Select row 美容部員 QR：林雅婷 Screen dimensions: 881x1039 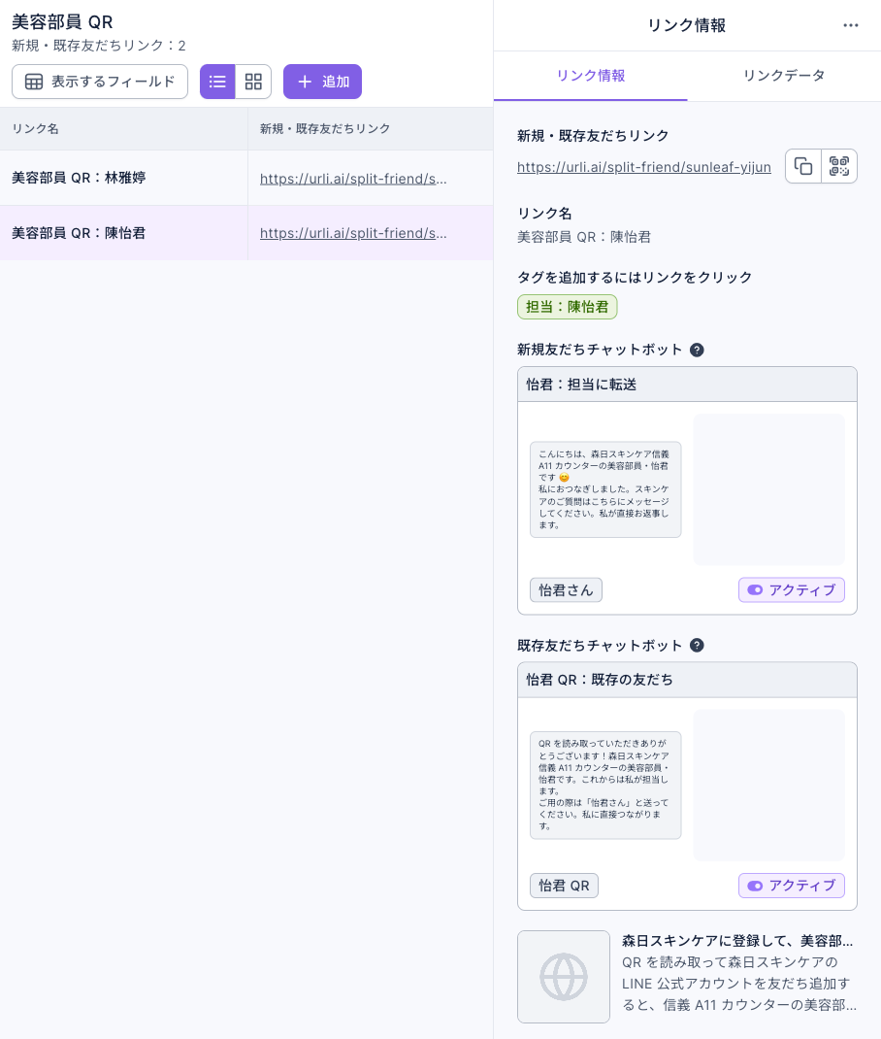(x=246, y=178)
